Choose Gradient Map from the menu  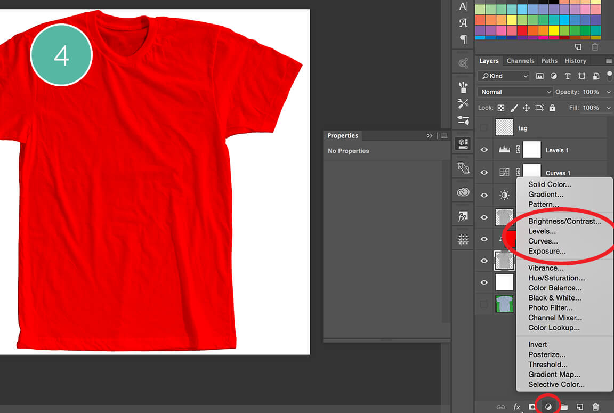[553, 374]
